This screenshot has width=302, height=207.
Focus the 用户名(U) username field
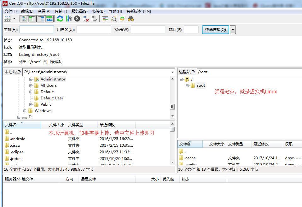point(94,29)
